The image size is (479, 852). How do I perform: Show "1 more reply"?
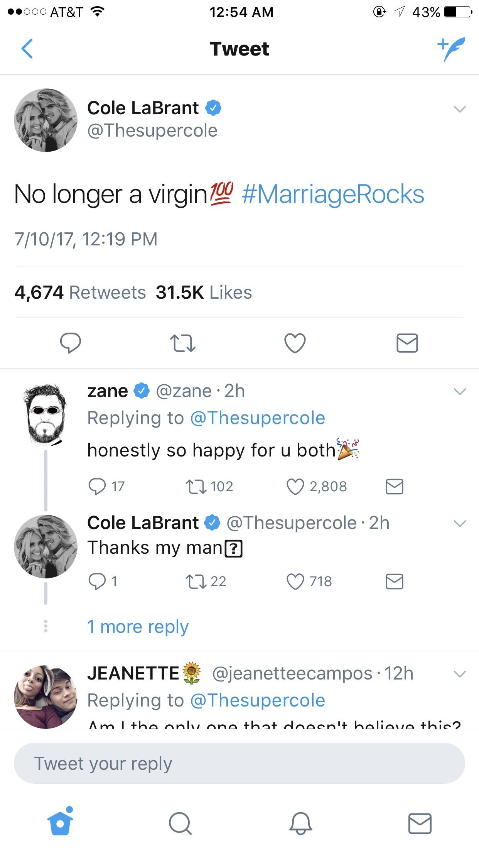[x=138, y=626]
